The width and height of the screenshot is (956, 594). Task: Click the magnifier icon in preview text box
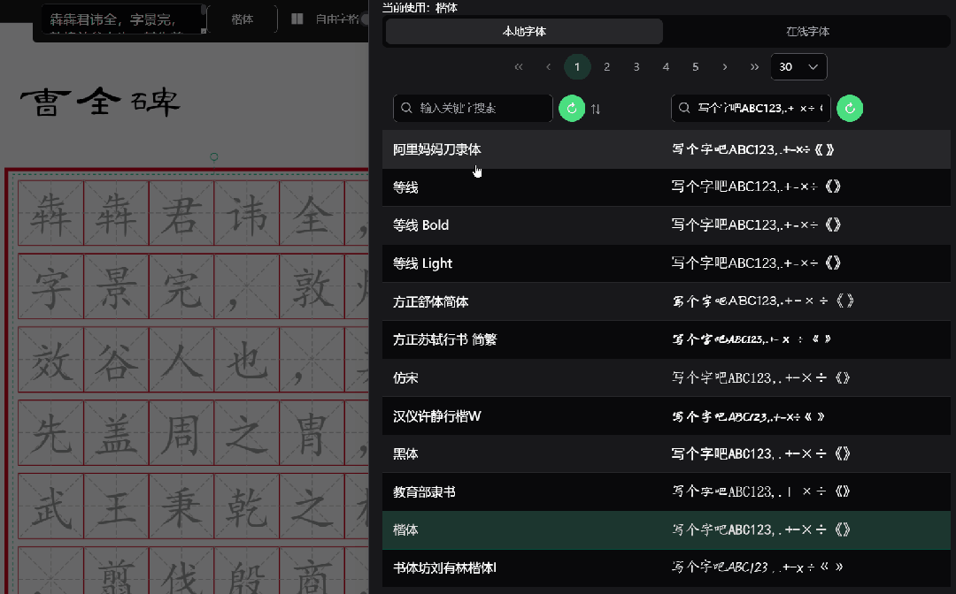(x=684, y=108)
